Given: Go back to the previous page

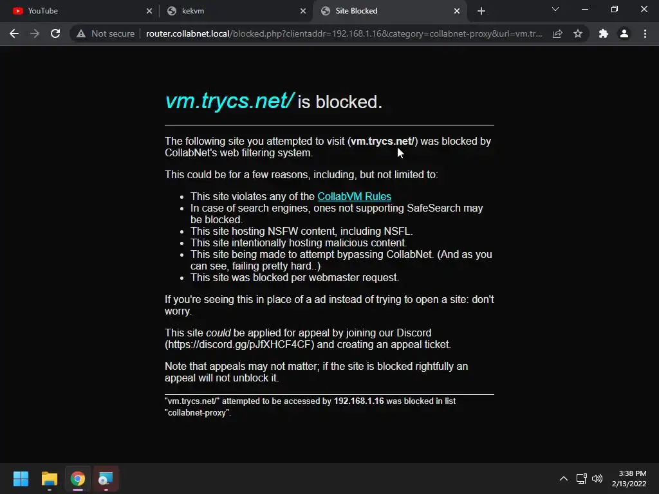Looking at the screenshot, I should pyautogui.click(x=14, y=33).
